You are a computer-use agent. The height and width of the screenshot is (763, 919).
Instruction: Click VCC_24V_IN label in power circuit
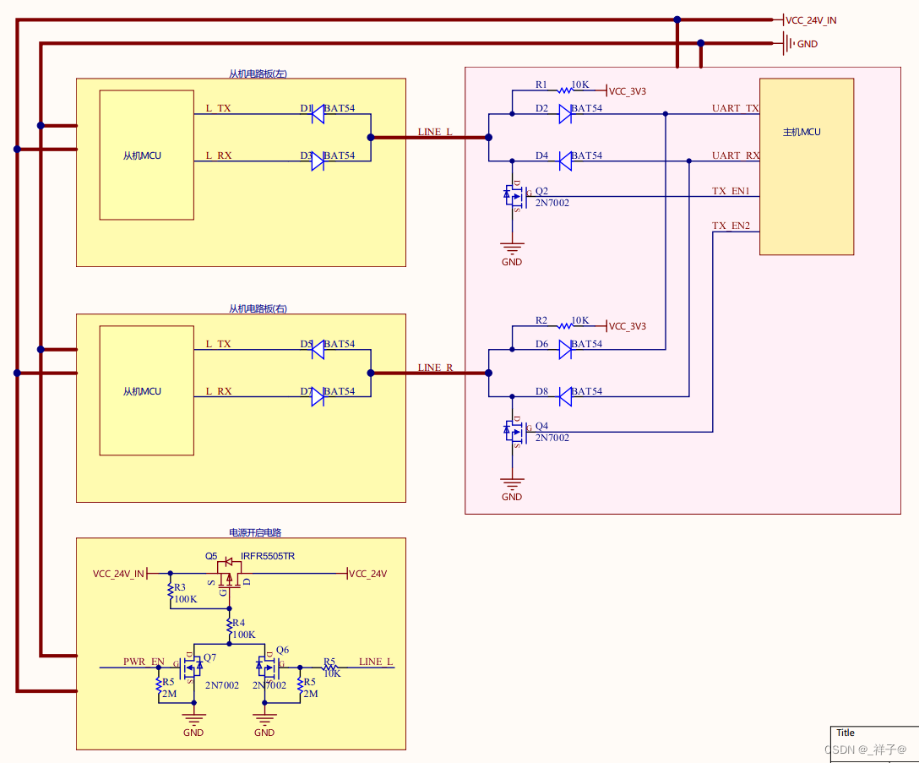pyautogui.click(x=118, y=574)
